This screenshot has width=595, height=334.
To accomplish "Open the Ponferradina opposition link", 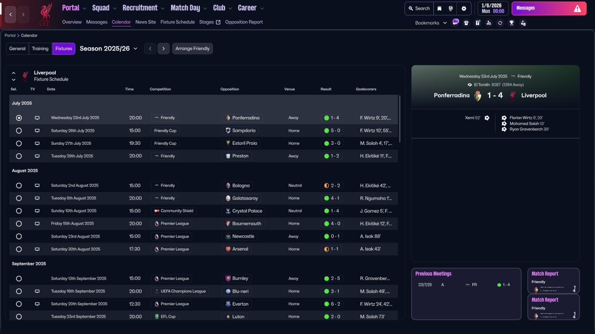I will (x=242, y=118).
